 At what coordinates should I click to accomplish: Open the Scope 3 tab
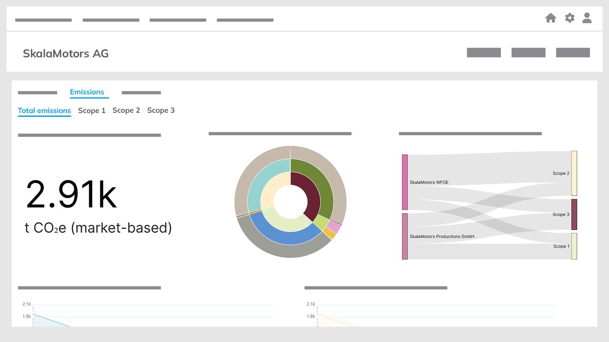click(x=161, y=110)
